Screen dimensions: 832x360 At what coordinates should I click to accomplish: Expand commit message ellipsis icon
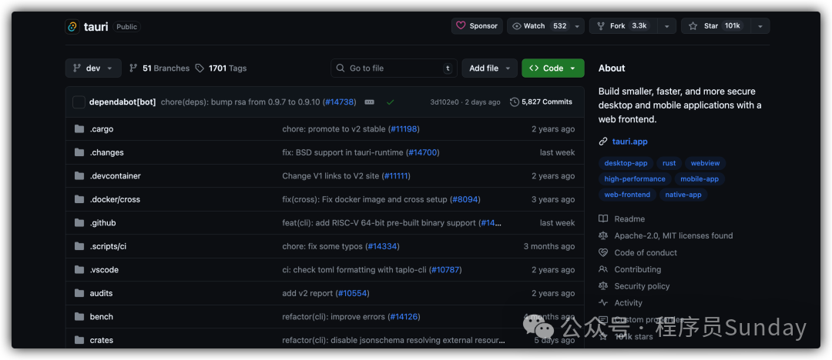tap(369, 102)
